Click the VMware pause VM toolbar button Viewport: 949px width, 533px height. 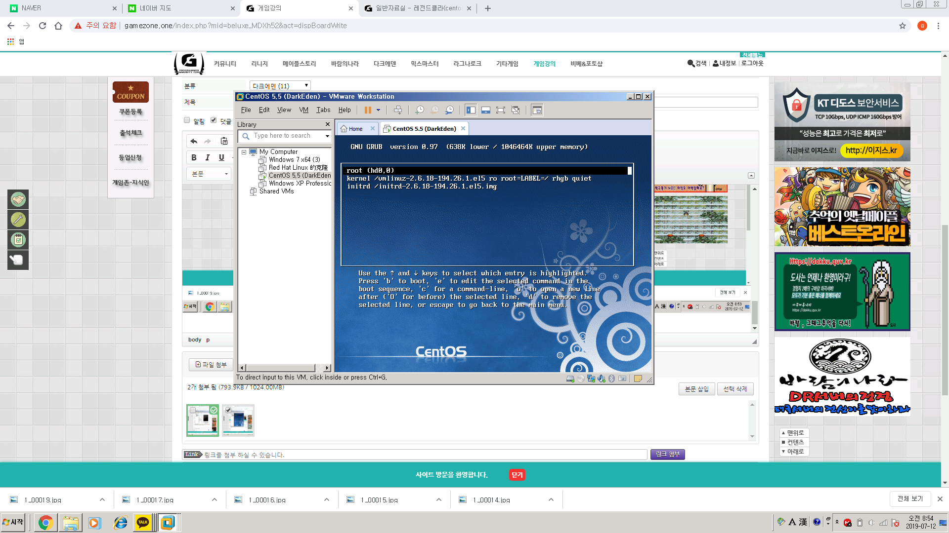tap(368, 110)
